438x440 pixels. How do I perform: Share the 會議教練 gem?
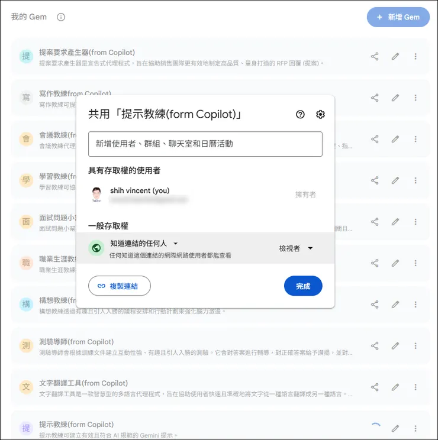tap(375, 139)
